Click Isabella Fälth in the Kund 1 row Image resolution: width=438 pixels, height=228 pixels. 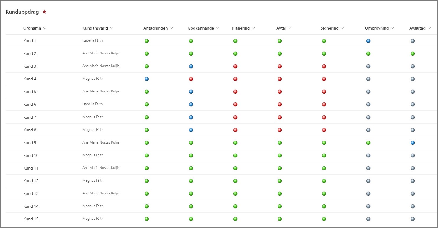click(93, 40)
